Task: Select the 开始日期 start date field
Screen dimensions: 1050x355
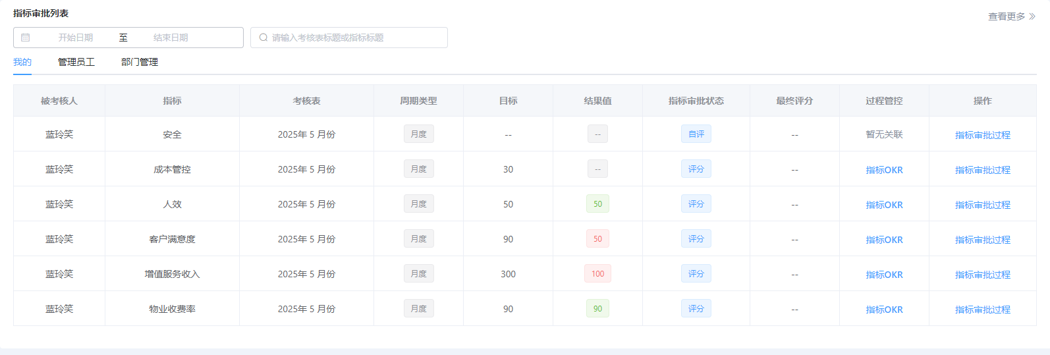Action: click(x=76, y=38)
